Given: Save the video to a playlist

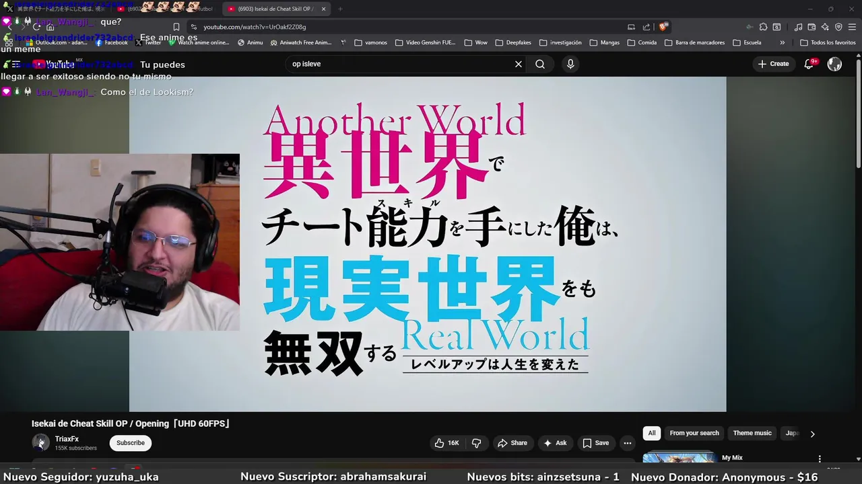Looking at the screenshot, I should click(596, 443).
